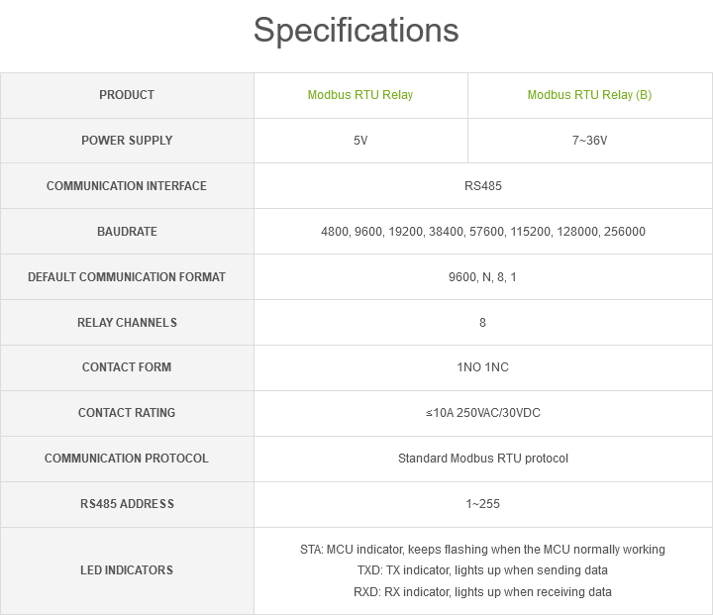Click the 1~255 RS485 address value
The height and width of the screenshot is (615, 713).
click(482, 504)
